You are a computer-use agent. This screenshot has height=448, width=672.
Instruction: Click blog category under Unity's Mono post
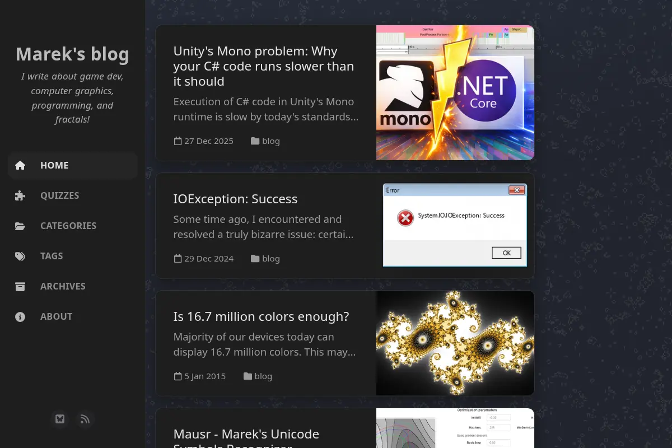[x=271, y=141]
